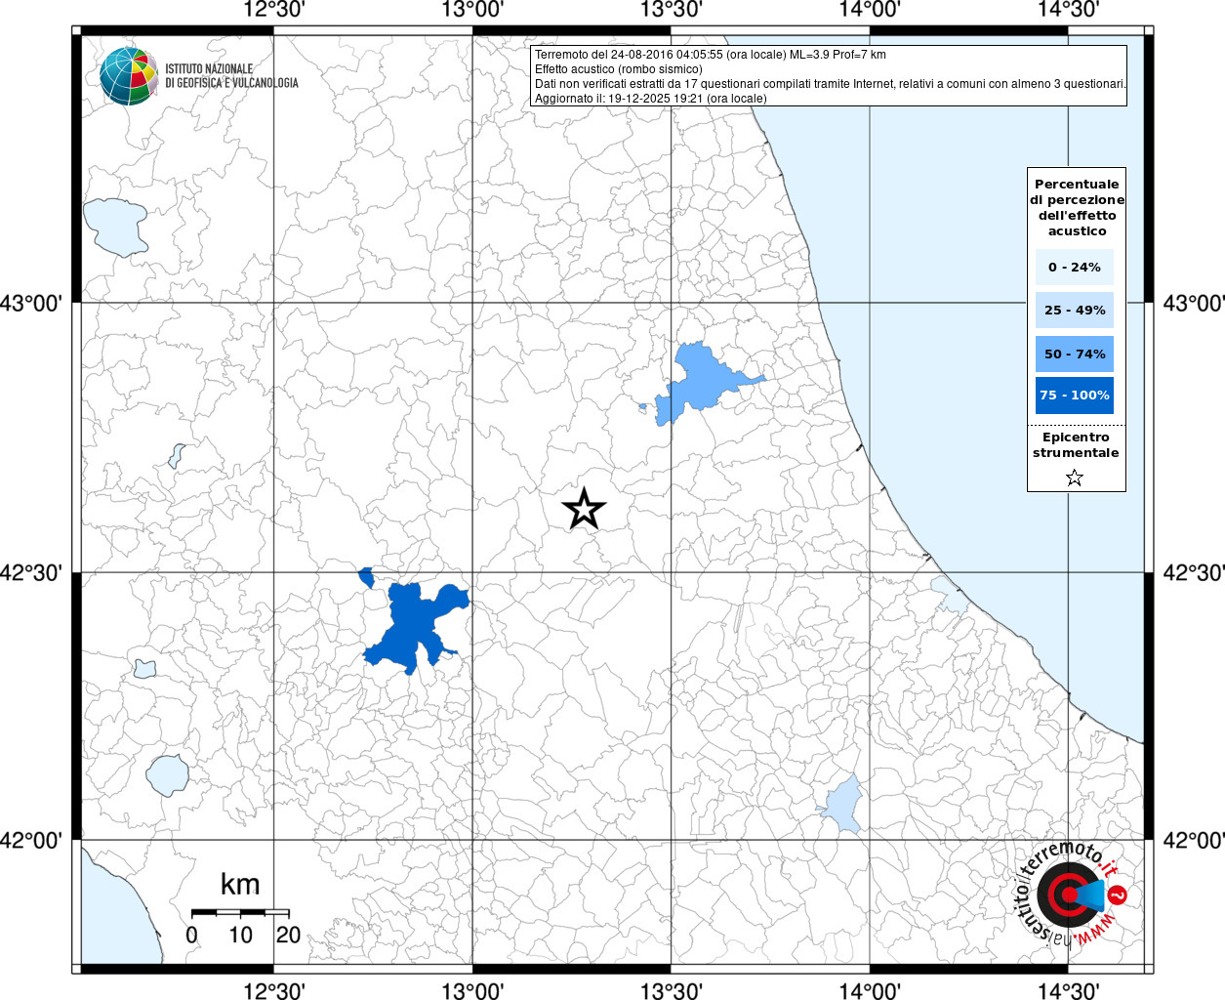
Task: Click the medium blue municipality northeast of the epicenter
Action: pos(698,383)
